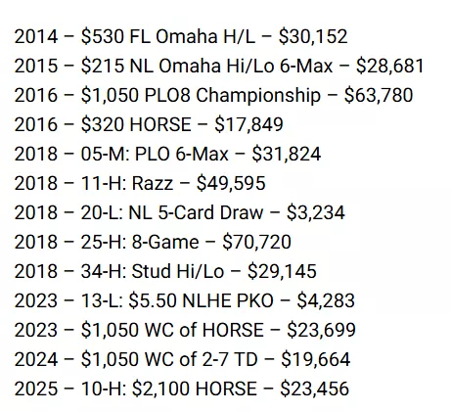Image resolution: width=451 pixels, height=412 pixels.
Task: Click the $63,780 prize amount
Action: (379, 95)
